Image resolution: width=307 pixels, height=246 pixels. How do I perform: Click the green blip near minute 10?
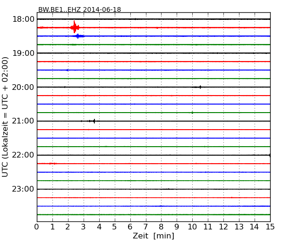[192, 113]
